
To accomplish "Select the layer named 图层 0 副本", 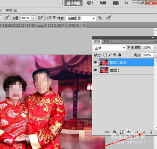I will 123,62.
